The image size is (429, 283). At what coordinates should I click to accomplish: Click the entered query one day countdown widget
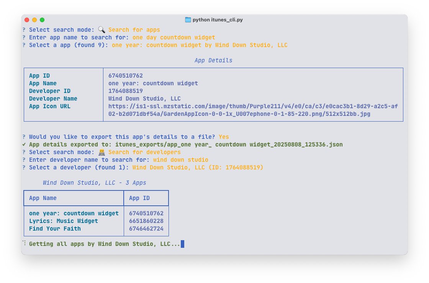[174, 37]
